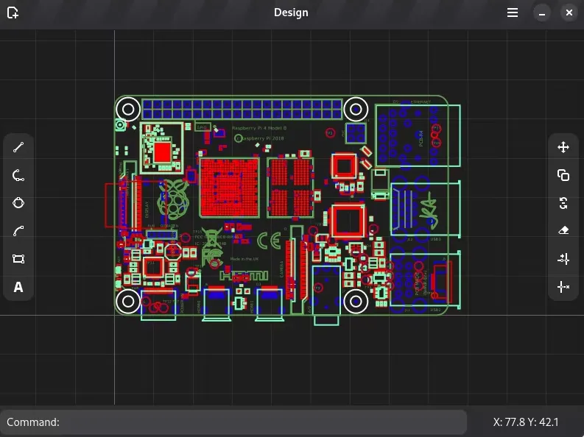Click the Break/Split tool icon
Image resolution: width=584 pixels, height=437 pixels.
(x=563, y=287)
